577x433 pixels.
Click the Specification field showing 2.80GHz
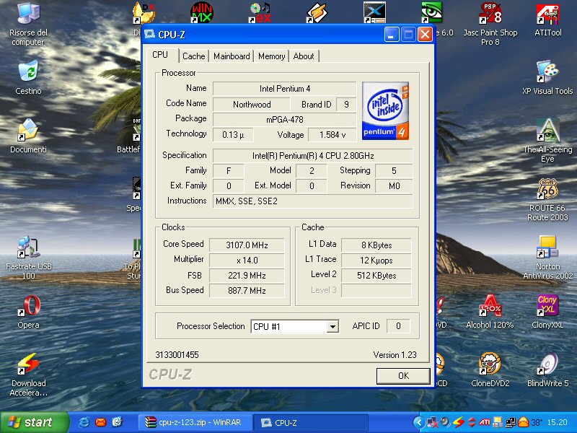[313, 156]
